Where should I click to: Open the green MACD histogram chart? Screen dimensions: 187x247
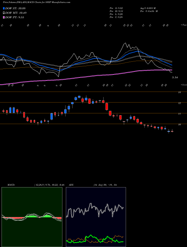click(32, 217)
